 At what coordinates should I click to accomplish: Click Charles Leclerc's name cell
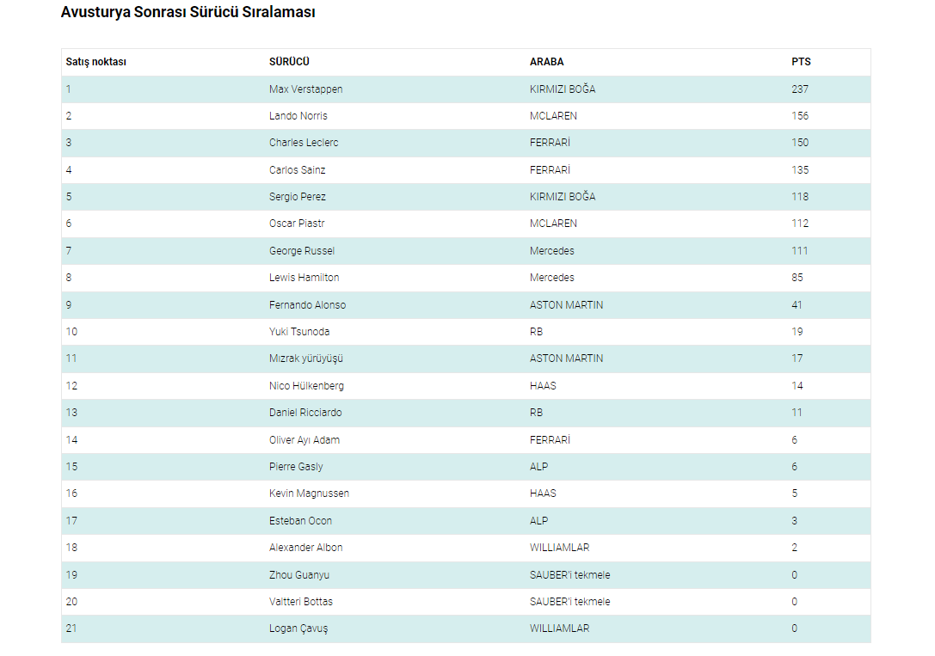(304, 143)
